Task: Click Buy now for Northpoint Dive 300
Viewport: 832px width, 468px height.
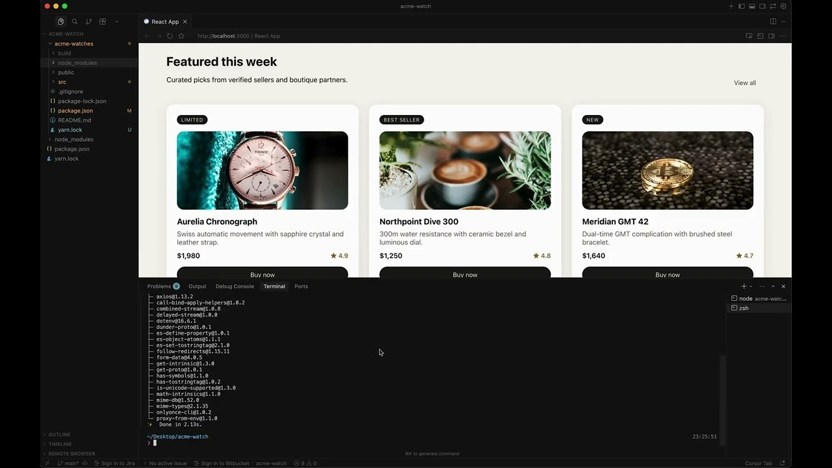Action: 465,274
